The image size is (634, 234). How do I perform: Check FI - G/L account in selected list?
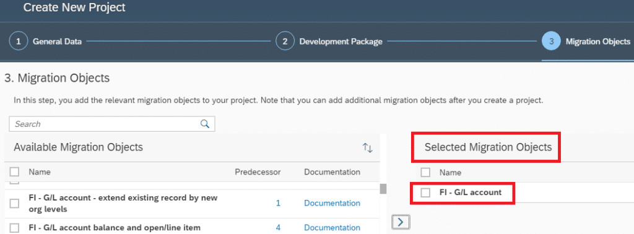[x=425, y=193]
